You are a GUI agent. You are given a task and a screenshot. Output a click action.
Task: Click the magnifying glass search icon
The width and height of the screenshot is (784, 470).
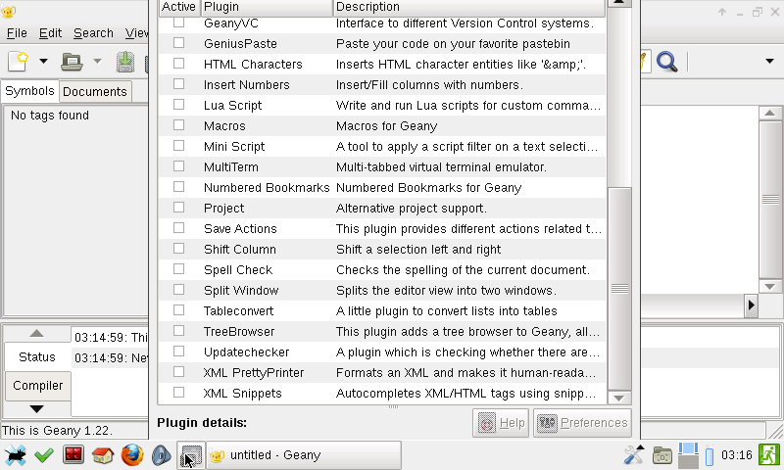click(x=667, y=62)
